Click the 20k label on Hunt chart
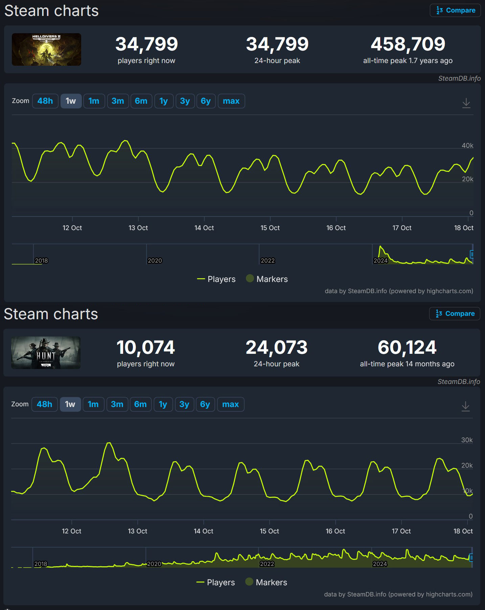485x610 pixels. [x=467, y=465]
